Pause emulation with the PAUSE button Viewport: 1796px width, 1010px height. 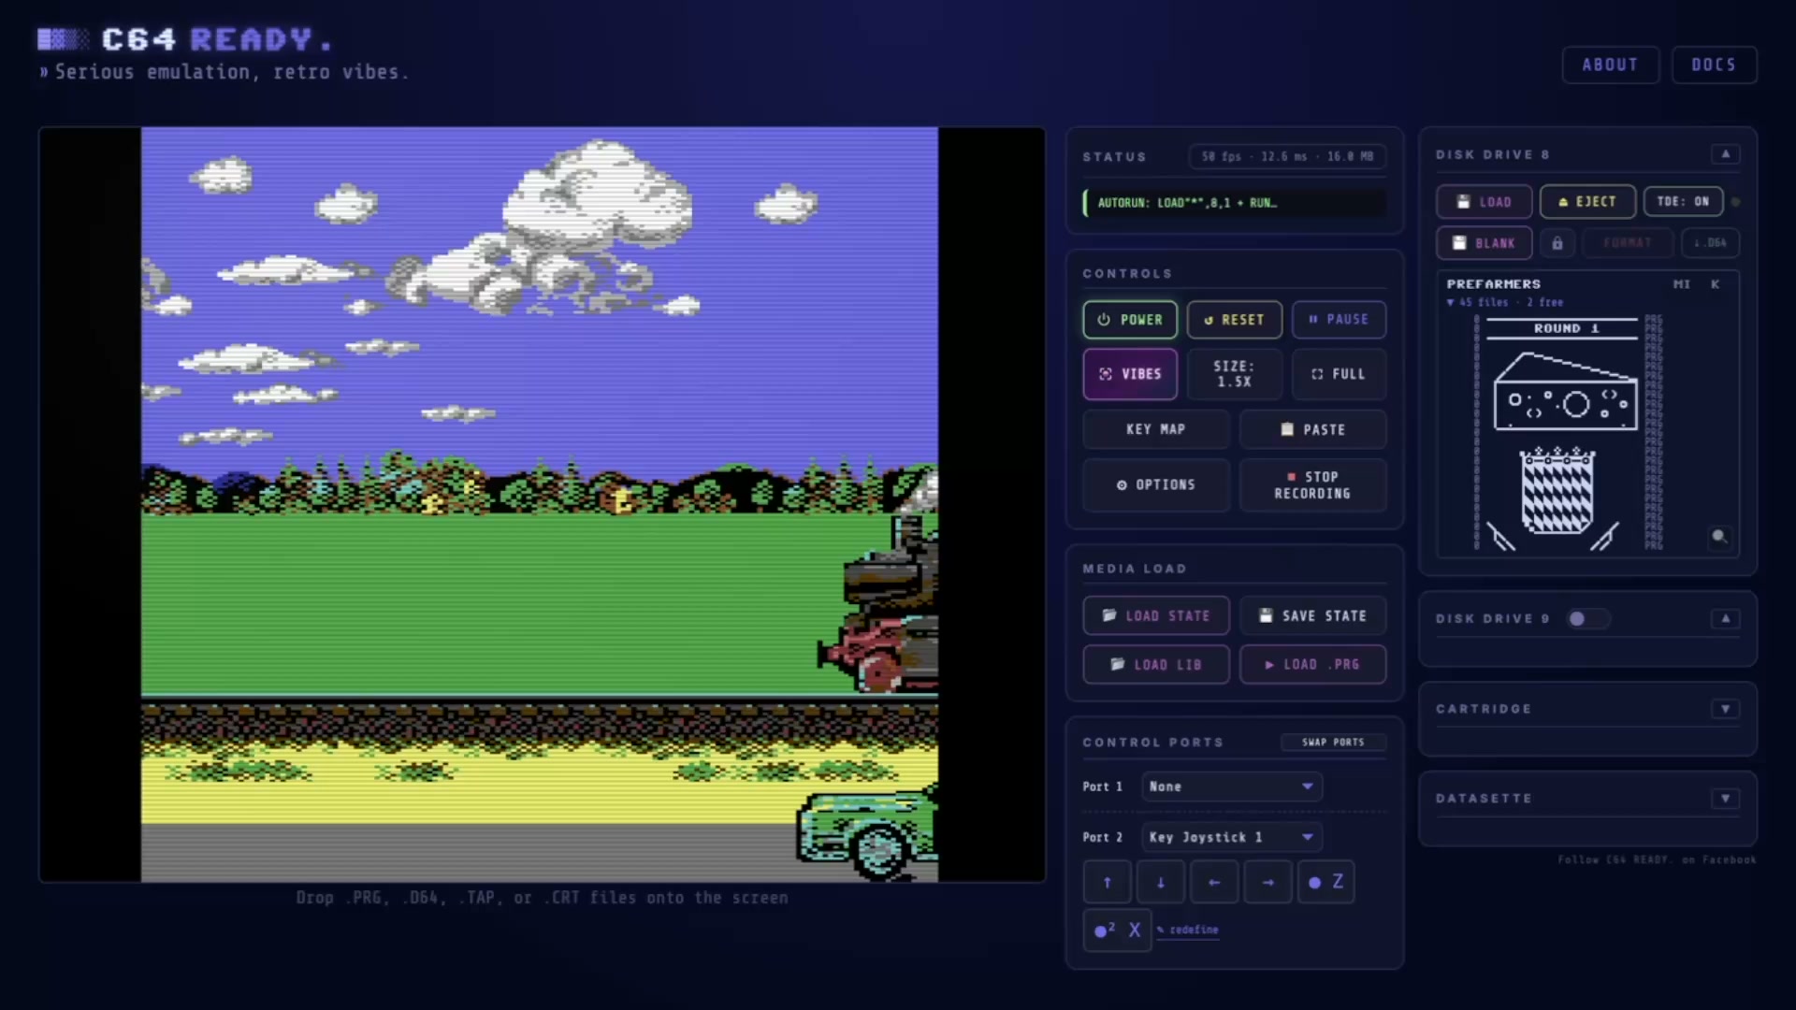[x=1339, y=320]
